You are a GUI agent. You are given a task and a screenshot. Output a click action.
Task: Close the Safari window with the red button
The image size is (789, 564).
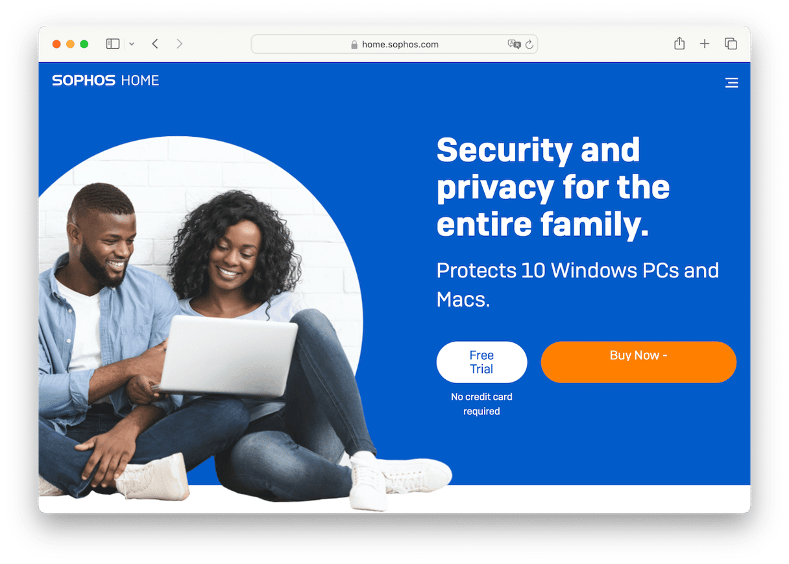57,44
